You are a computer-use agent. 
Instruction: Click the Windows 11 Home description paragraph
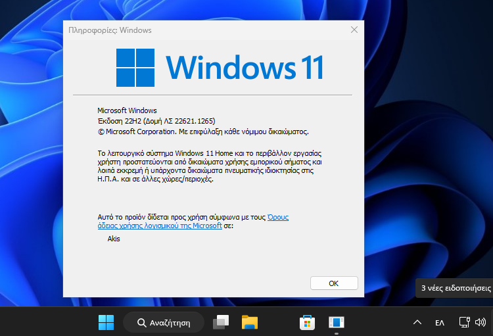[210, 166]
